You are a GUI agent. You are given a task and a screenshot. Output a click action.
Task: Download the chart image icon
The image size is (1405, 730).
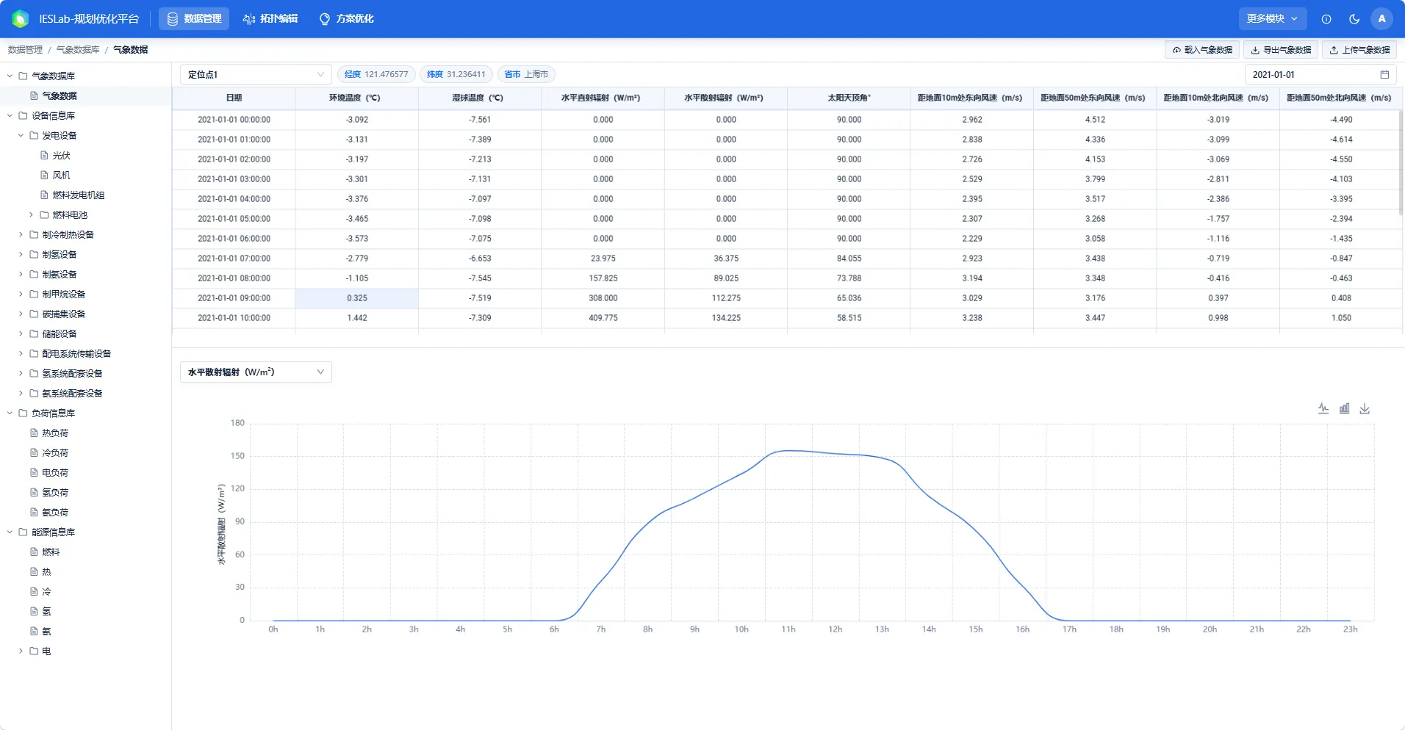(x=1365, y=408)
